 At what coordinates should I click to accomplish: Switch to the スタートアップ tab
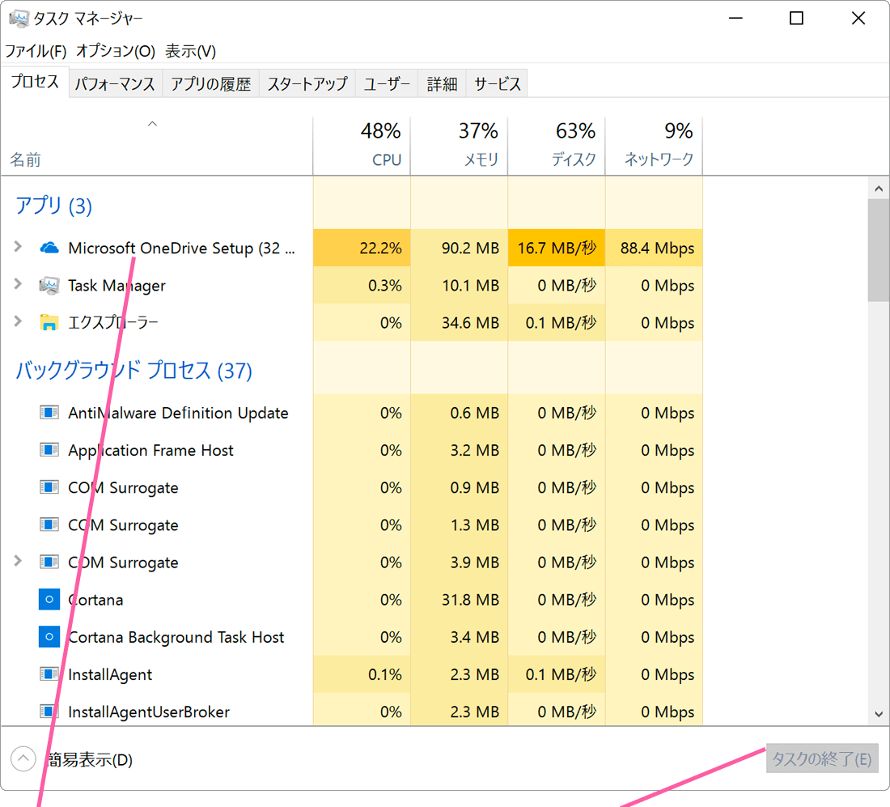pyautogui.click(x=307, y=84)
